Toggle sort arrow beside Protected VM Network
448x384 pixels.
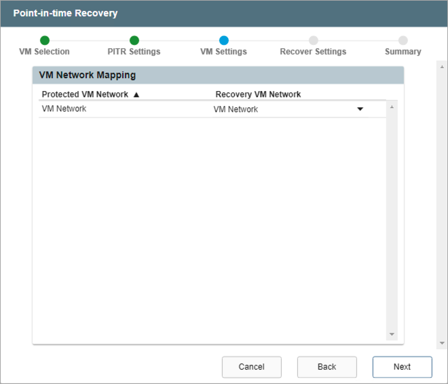click(136, 94)
